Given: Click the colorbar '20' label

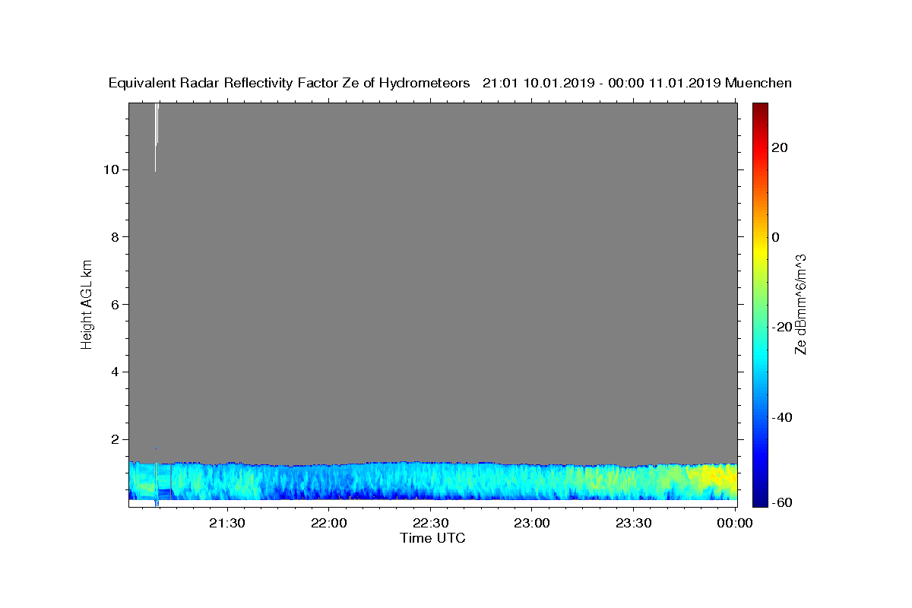Looking at the screenshot, I should pos(780,147).
